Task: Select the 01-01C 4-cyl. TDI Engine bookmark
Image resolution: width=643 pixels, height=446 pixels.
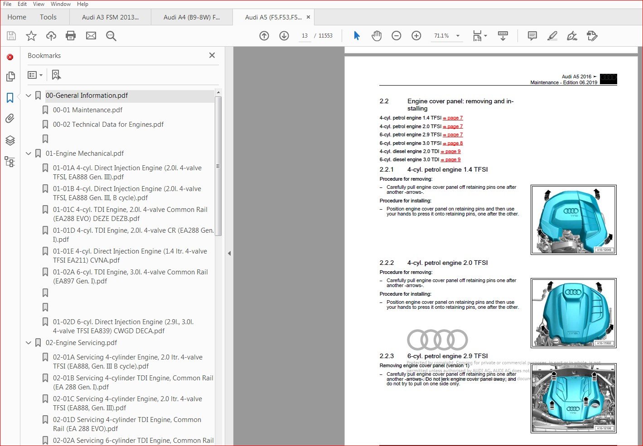Action: [130, 214]
